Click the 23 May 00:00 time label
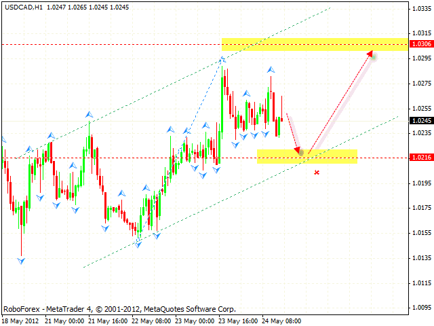The image size is (434, 326). pos(199,321)
